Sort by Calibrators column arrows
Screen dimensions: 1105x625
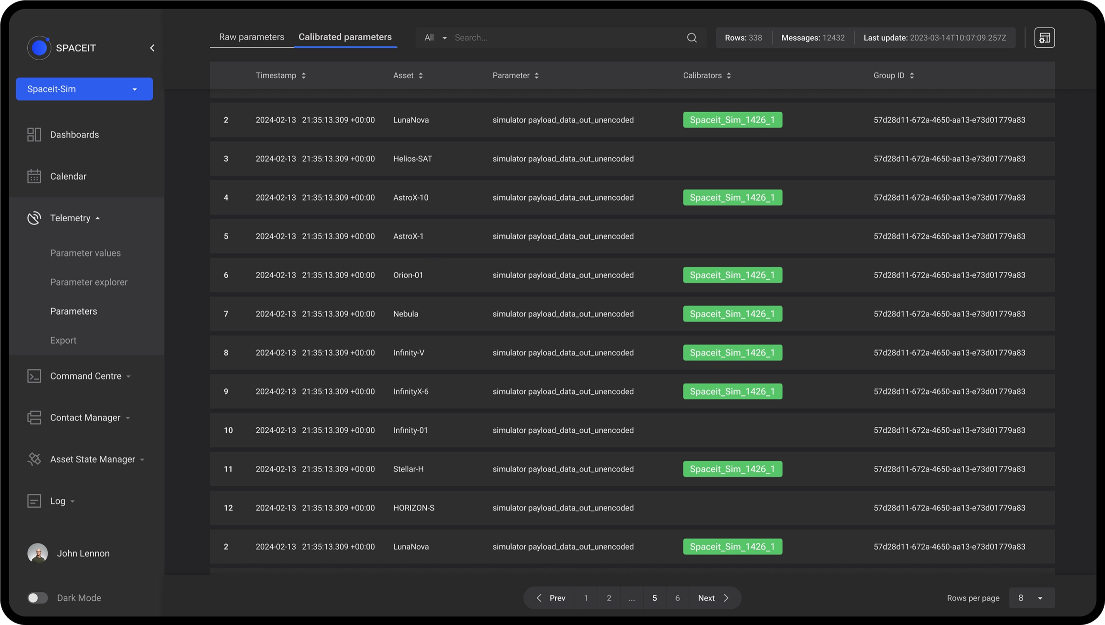(729, 75)
